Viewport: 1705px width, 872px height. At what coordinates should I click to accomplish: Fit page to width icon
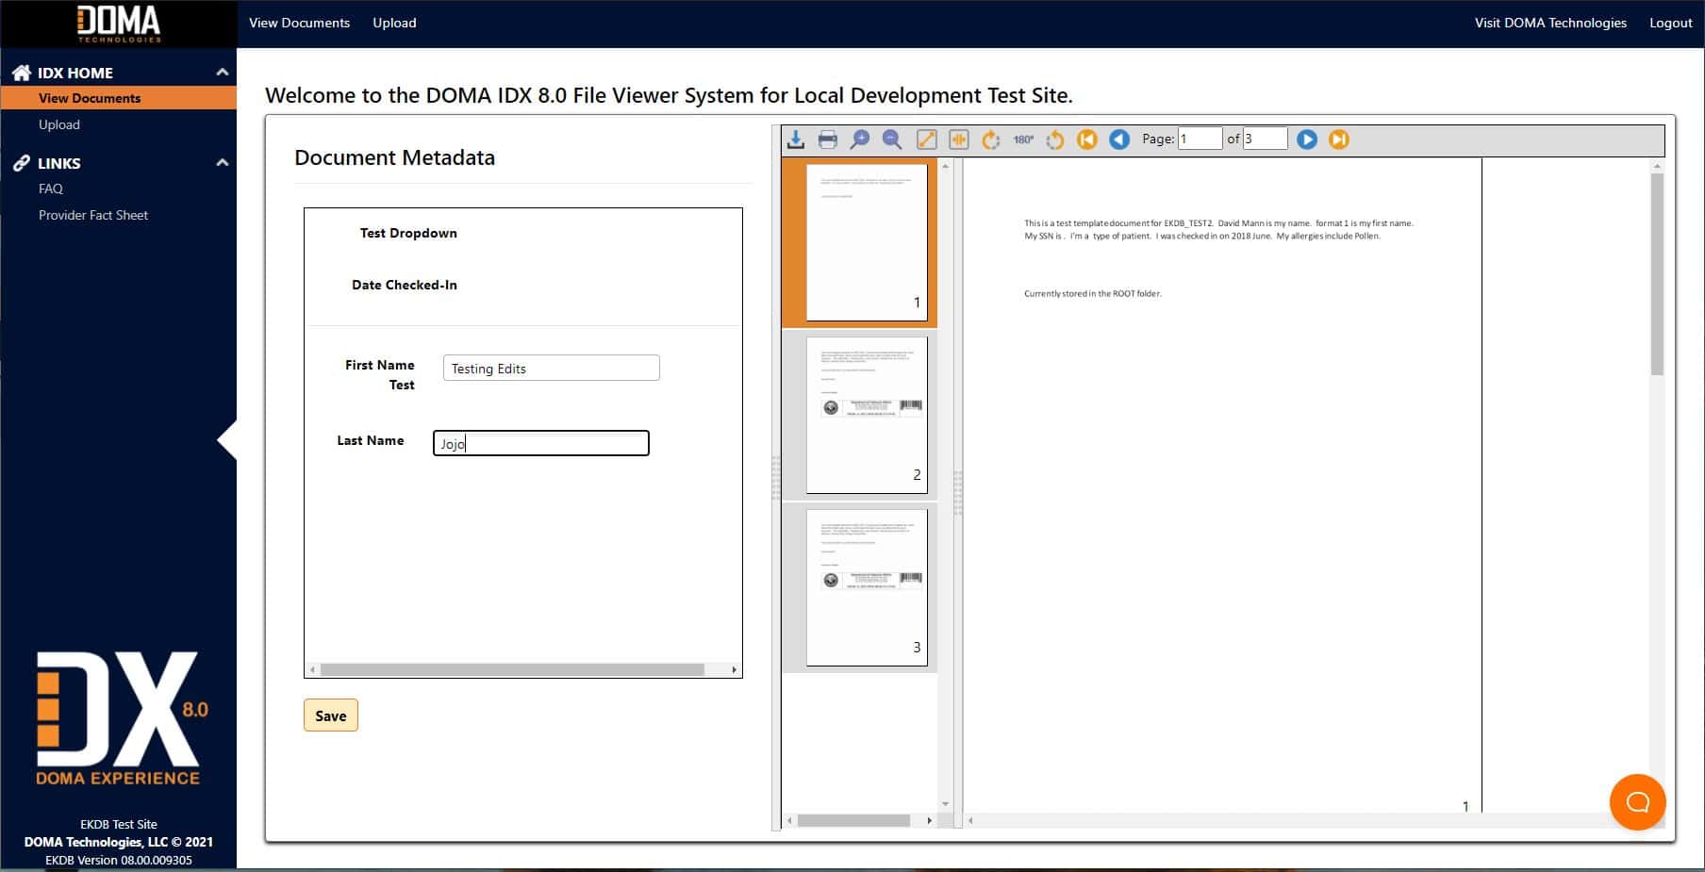(x=959, y=140)
